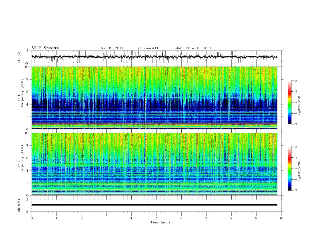Viewport: 317px width, 245px height.
Task: Click the '-3' value on upper colorbar
Action: pyautogui.click(x=295, y=80)
